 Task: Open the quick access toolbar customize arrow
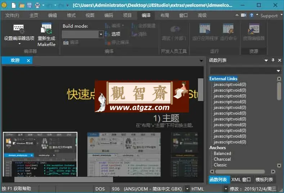tap(67, 5)
